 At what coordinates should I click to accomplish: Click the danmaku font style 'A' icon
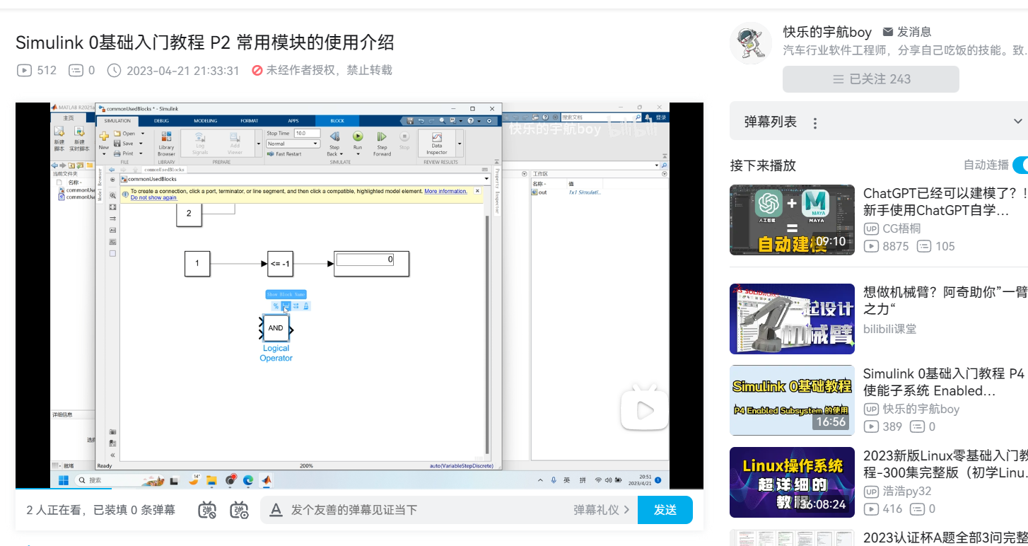tap(277, 510)
